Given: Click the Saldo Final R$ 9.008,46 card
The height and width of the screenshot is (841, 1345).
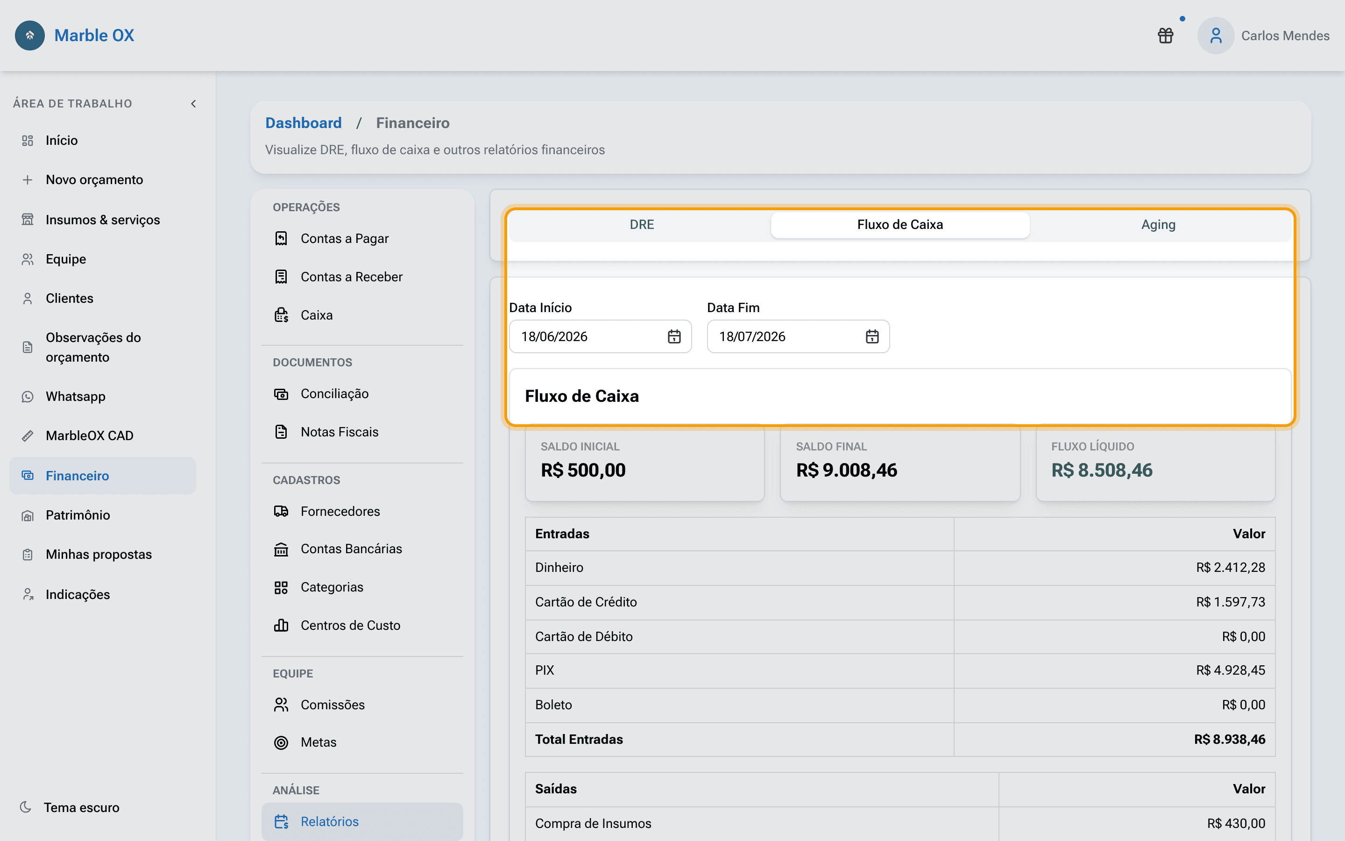Looking at the screenshot, I should point(900,463).
